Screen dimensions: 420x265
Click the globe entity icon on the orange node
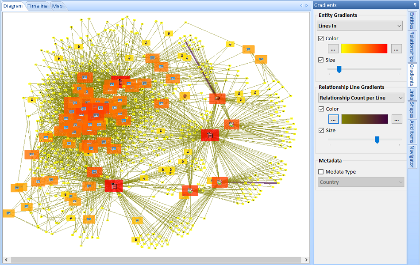coord(217,98)
